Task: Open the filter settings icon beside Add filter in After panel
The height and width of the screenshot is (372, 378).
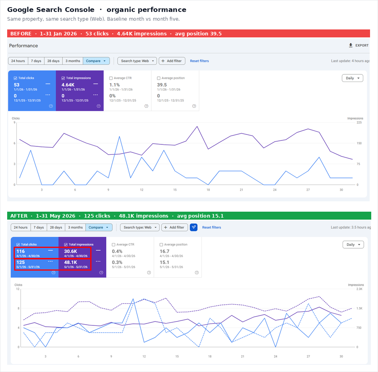Action: [x=194, y=227]
